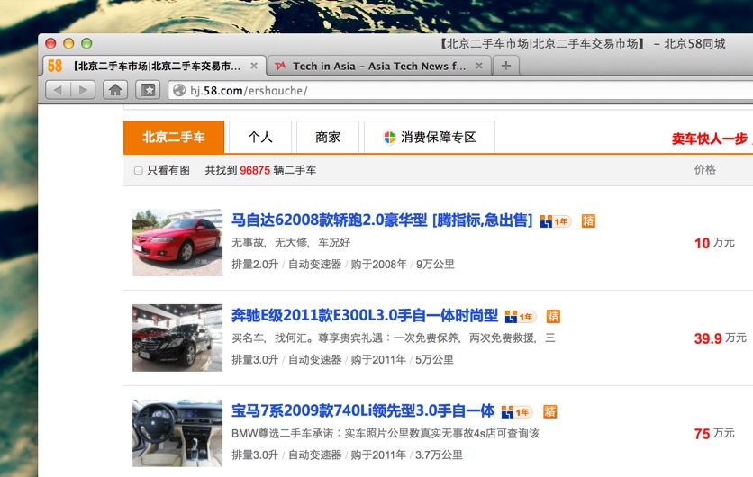Open the 消费保障专区 tab
The height and width of the screenshot is (477, 753).
point(430,137)
